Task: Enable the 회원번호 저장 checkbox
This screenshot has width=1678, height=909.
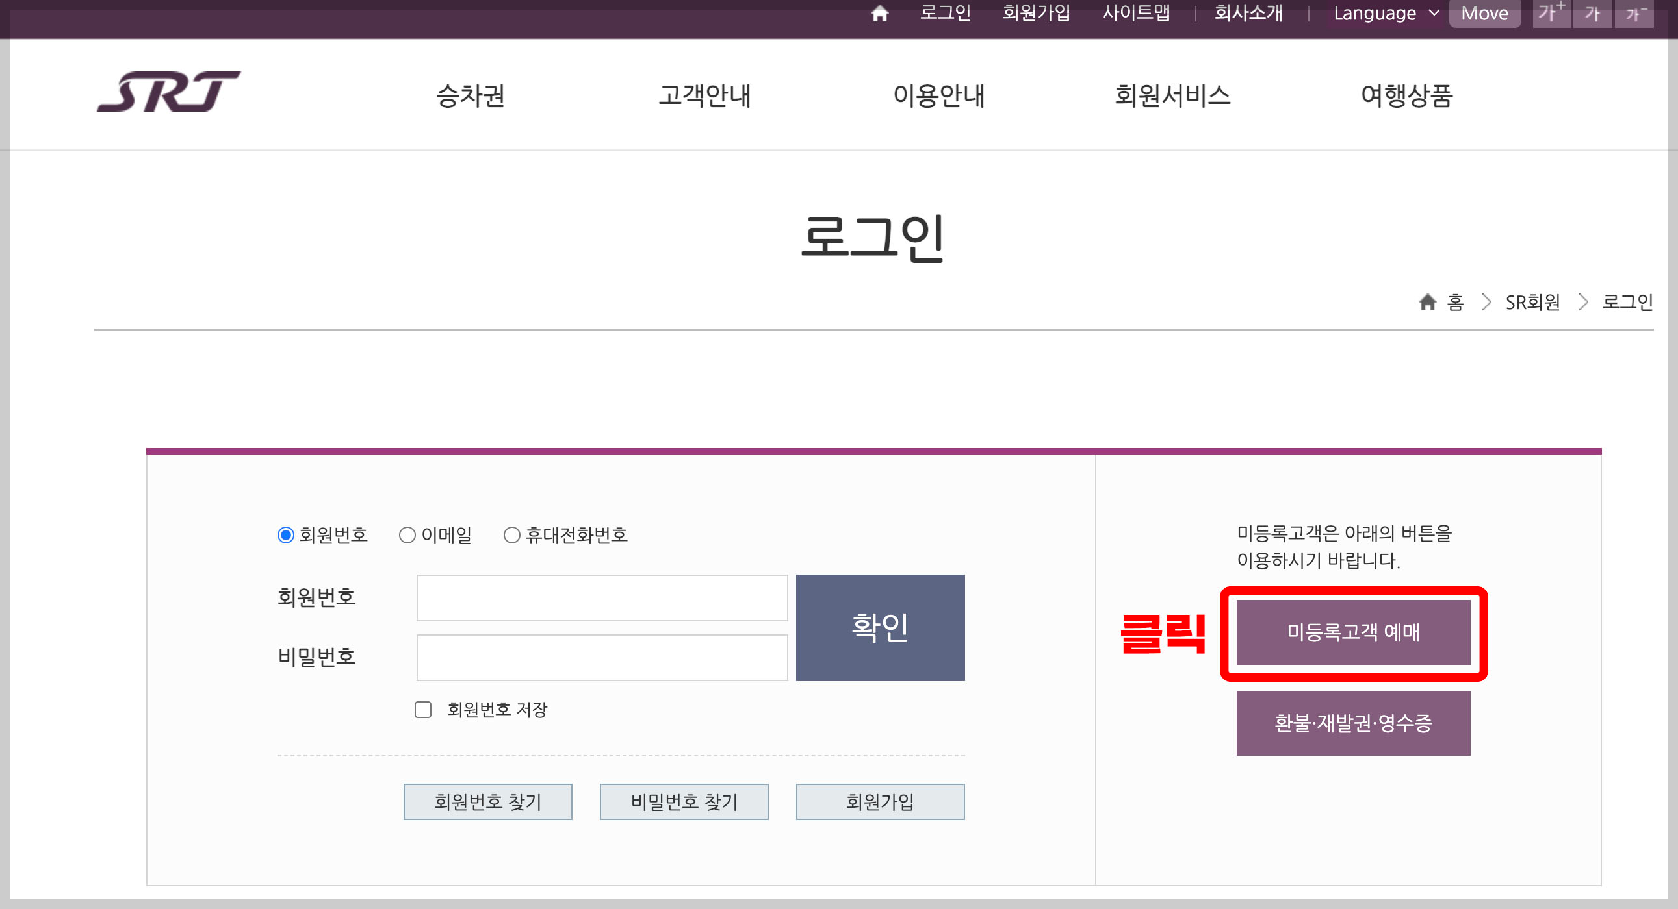Action: point(423,710)
